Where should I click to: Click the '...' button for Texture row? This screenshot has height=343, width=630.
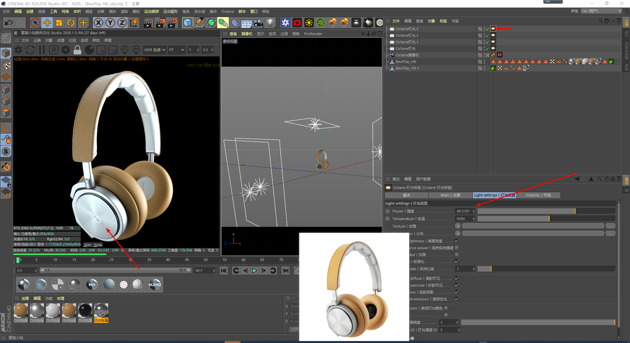610,226
